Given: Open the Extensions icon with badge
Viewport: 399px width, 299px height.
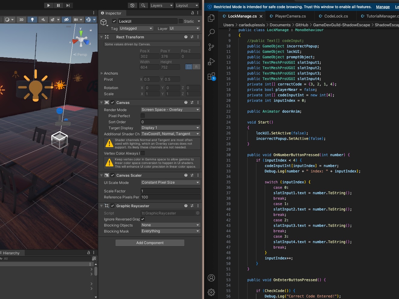Looking at the screenshot, I should click(x=211, y=76).
